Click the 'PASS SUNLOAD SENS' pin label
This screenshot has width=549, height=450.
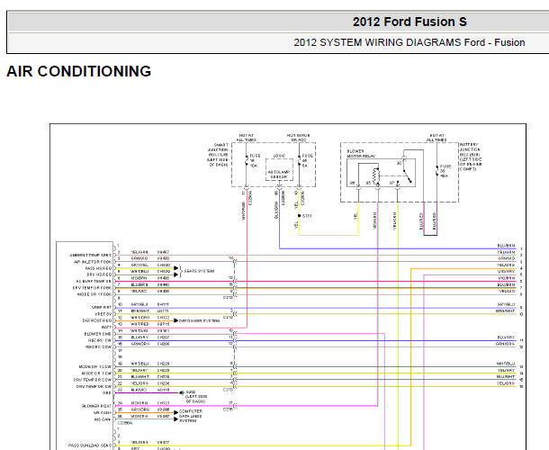[x=90, y=445]
